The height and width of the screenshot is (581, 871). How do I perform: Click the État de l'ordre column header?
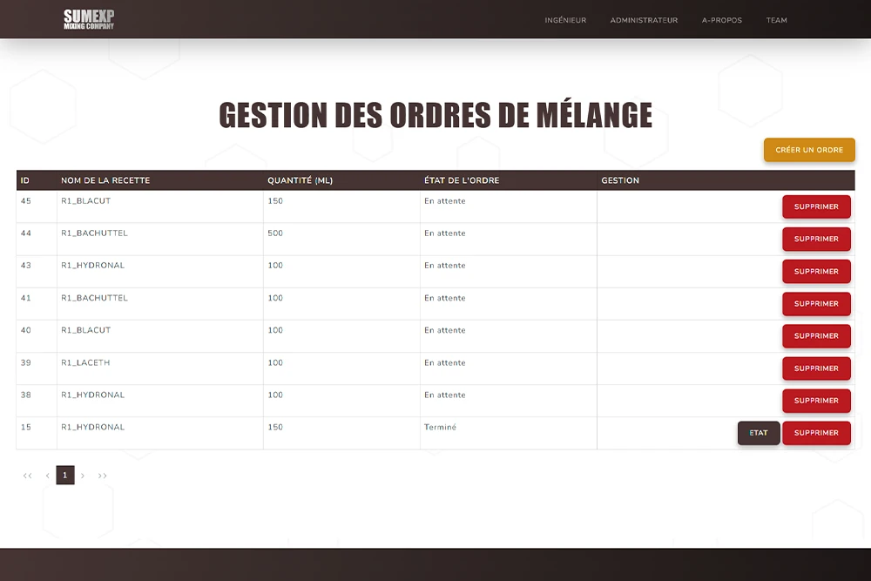pos(462,181)
